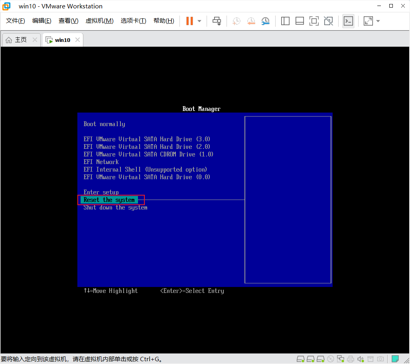This screenshot has height=364, width=410.
Task: Select EFI SATA CDROM Drive (1.0) entry
Action: coord(148,154)
